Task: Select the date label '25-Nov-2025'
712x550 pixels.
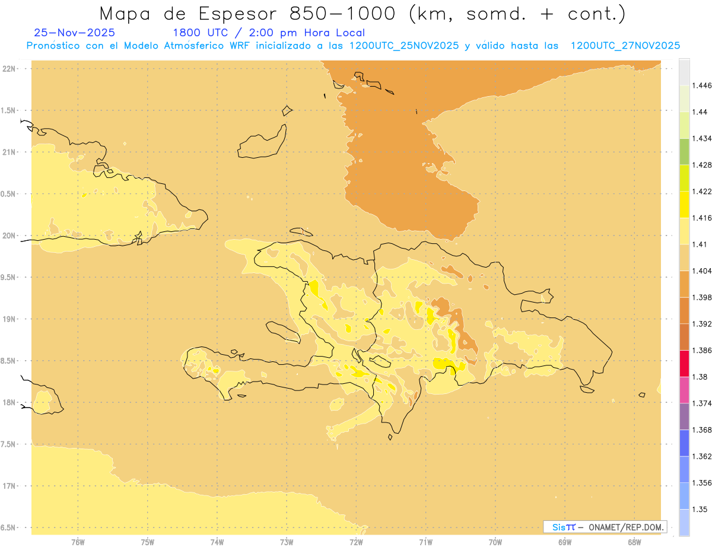Action: [75, 33]
